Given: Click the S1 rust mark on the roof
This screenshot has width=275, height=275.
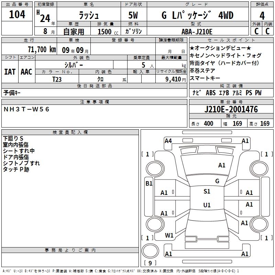Looking at the screenshot, I should (x=207, y=191).
